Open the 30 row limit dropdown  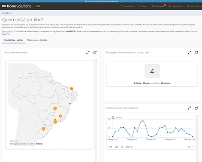[190, 147]
